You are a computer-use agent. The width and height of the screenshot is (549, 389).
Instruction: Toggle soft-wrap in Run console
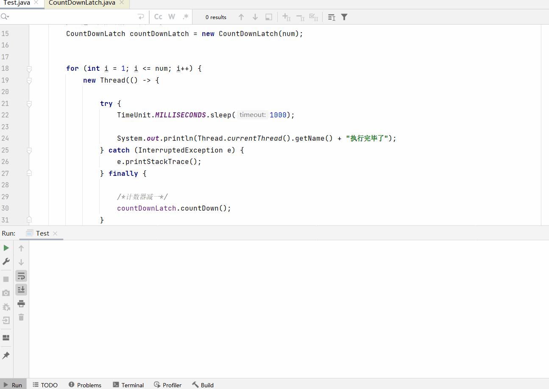coord(21,276)
